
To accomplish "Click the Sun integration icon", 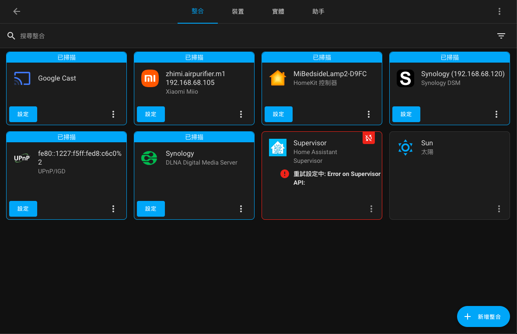I will [x=405, y=148].
